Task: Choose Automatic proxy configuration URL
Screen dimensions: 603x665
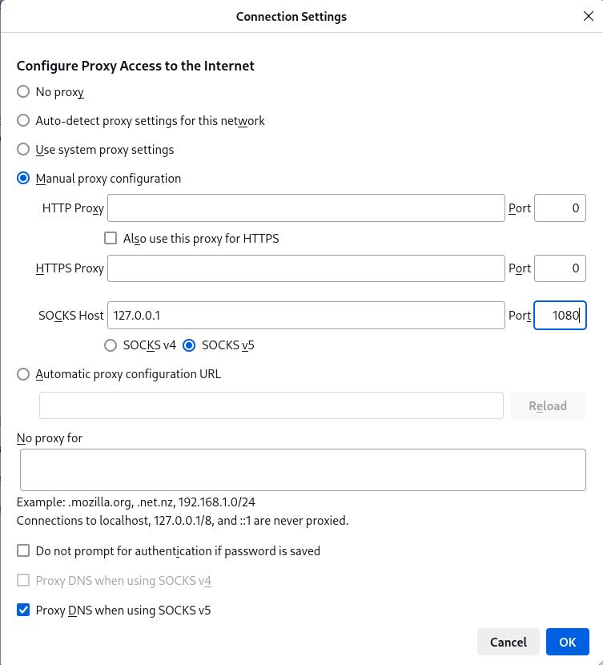Action: [x=23, y=374]
